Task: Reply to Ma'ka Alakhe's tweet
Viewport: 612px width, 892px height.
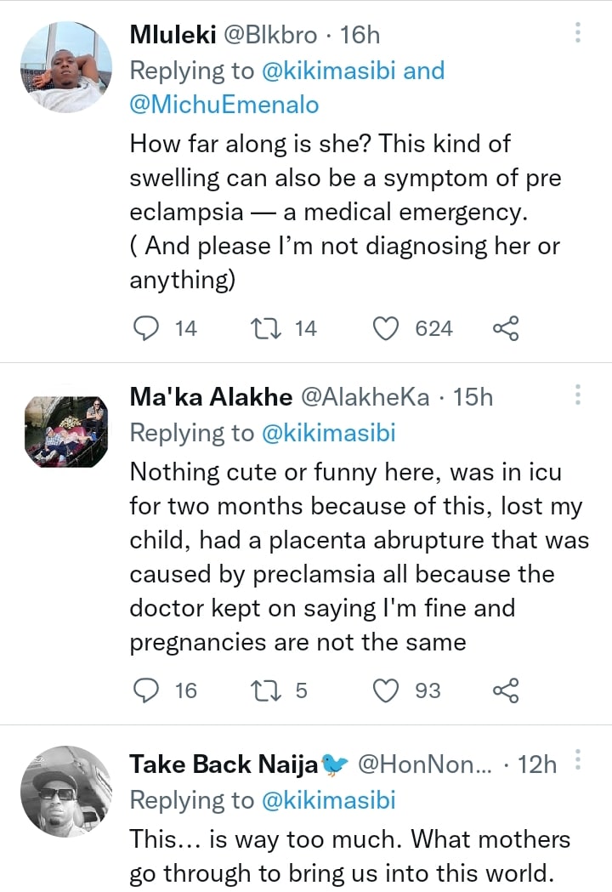Action: point(149,690)
